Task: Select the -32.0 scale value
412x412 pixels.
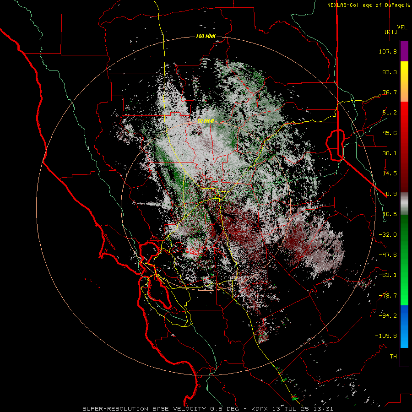Action: pyautogui.click(x=388, y=235)
